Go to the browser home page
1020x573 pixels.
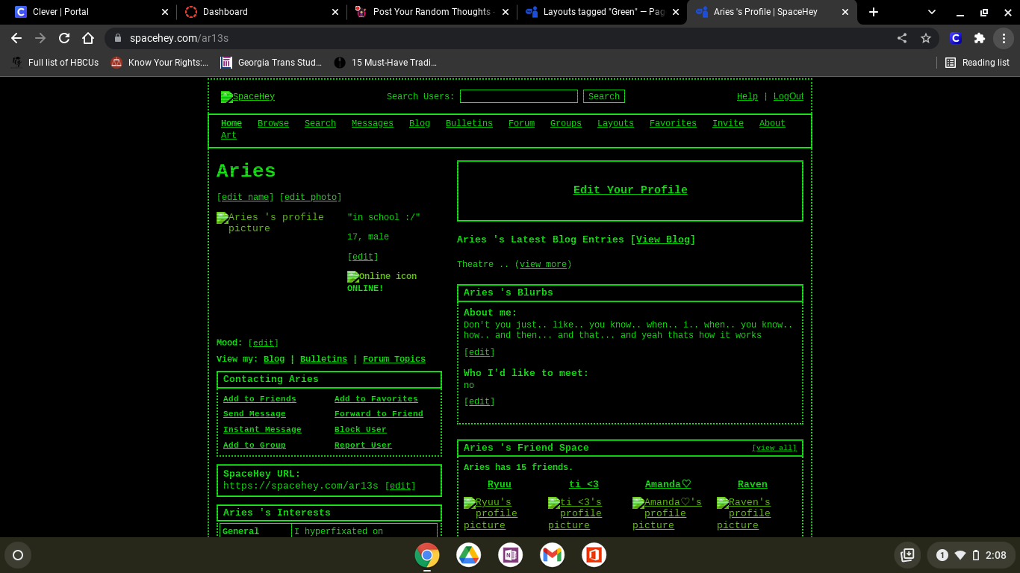pos(88,38)
